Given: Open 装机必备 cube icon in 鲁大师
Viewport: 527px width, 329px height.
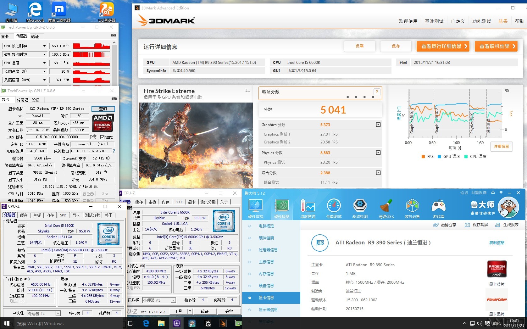Looking at the screenshot, I should point(412,206).
